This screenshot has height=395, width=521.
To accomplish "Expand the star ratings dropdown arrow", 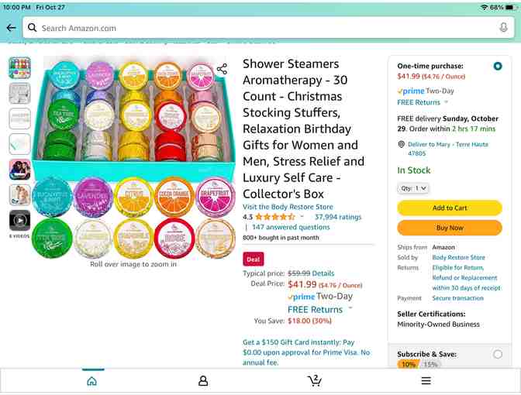I will 302,216.
